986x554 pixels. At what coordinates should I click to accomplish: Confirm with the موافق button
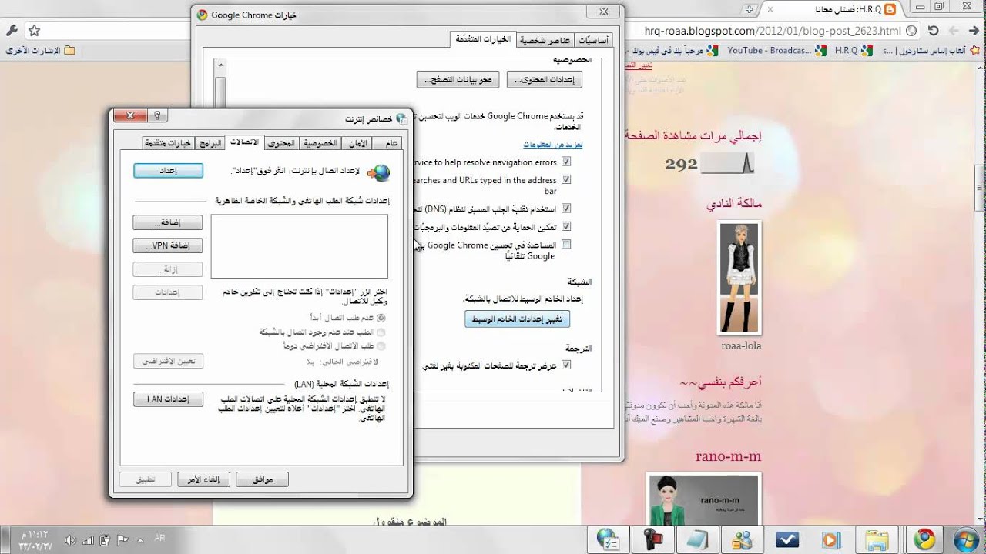pyautogui.click(x=262, y=479)
